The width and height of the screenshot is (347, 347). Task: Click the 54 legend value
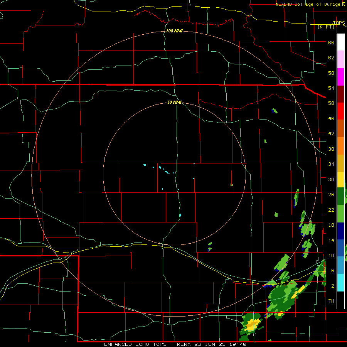pyautogui.click(x=331, y=88)
